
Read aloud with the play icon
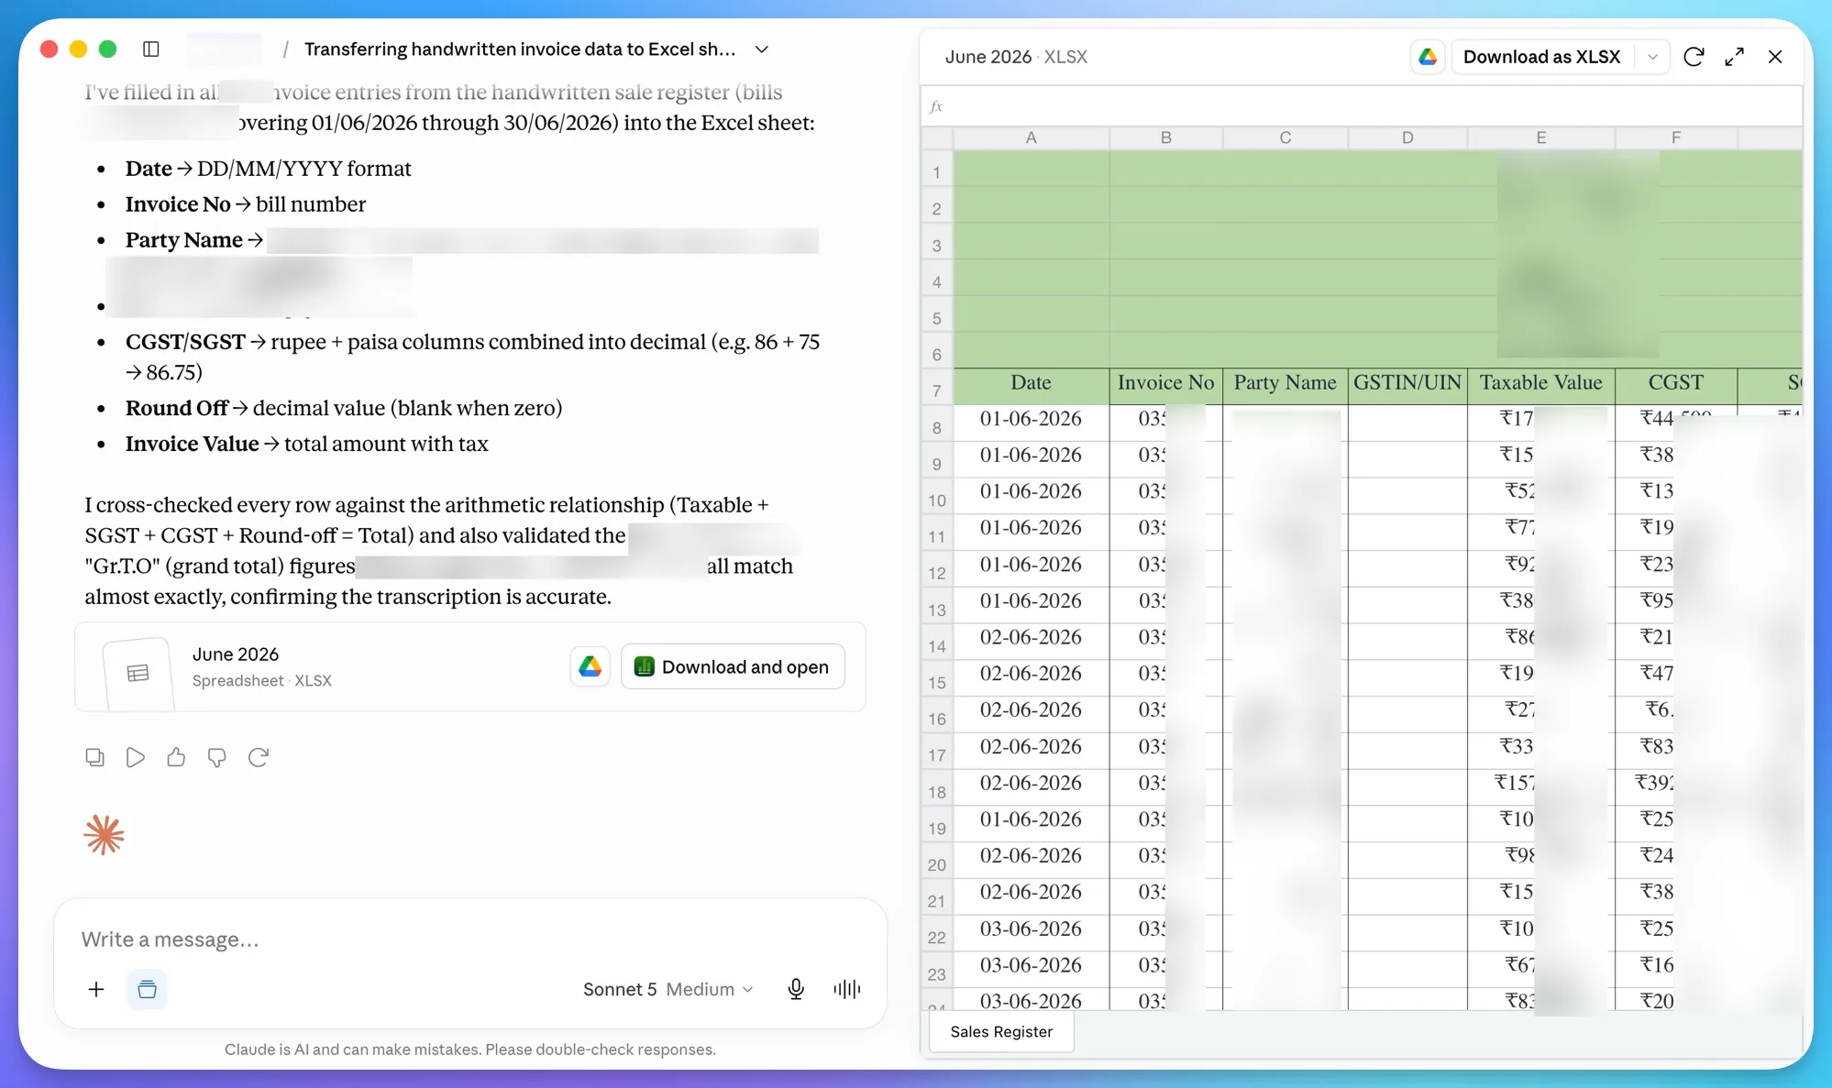[x=136, y=757]
